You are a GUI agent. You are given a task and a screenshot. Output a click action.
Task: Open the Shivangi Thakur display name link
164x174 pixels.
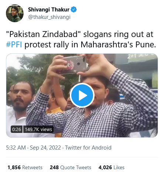(x=49, y=10)
